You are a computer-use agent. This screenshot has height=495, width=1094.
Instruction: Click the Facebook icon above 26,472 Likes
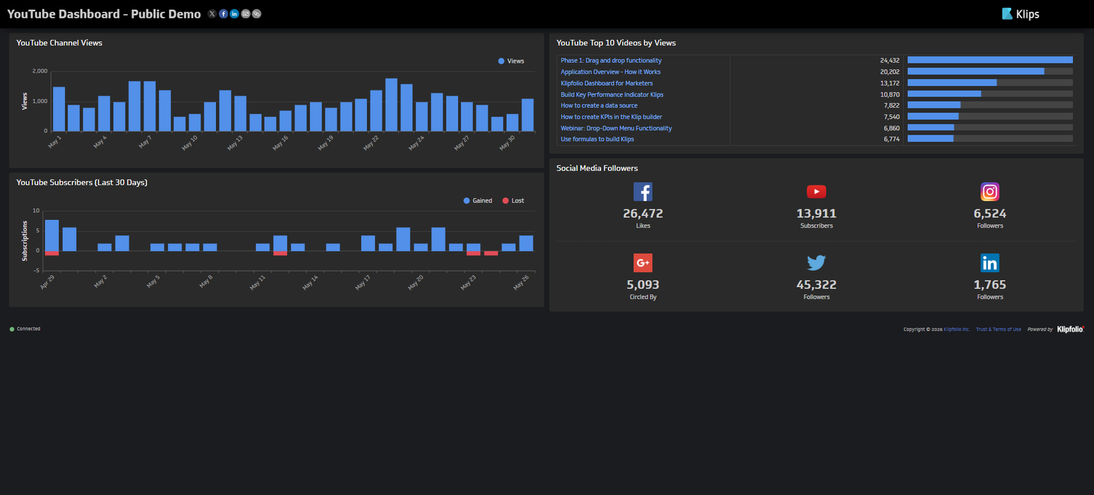tap(643, 191)
